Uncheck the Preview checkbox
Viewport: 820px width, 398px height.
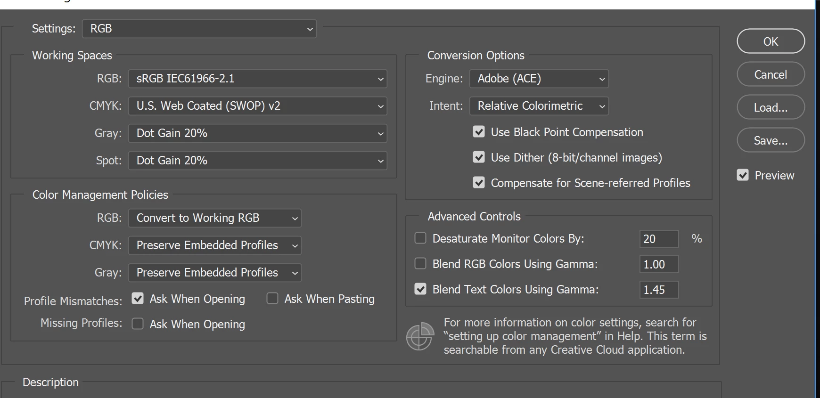point(743,175)
